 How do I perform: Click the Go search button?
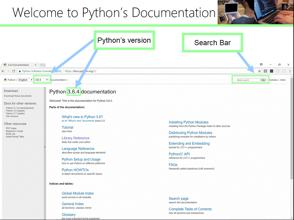(x=263, y=80)
